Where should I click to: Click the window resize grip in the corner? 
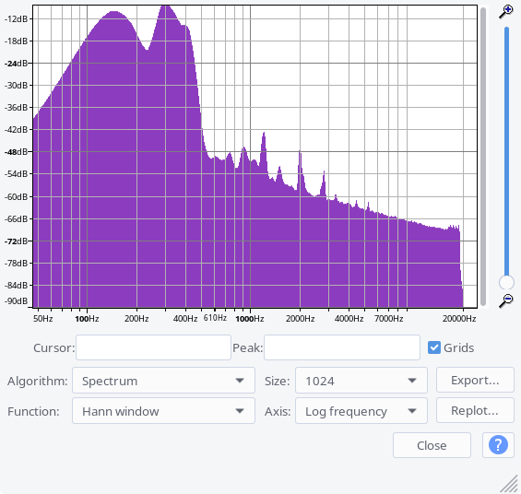509,484
